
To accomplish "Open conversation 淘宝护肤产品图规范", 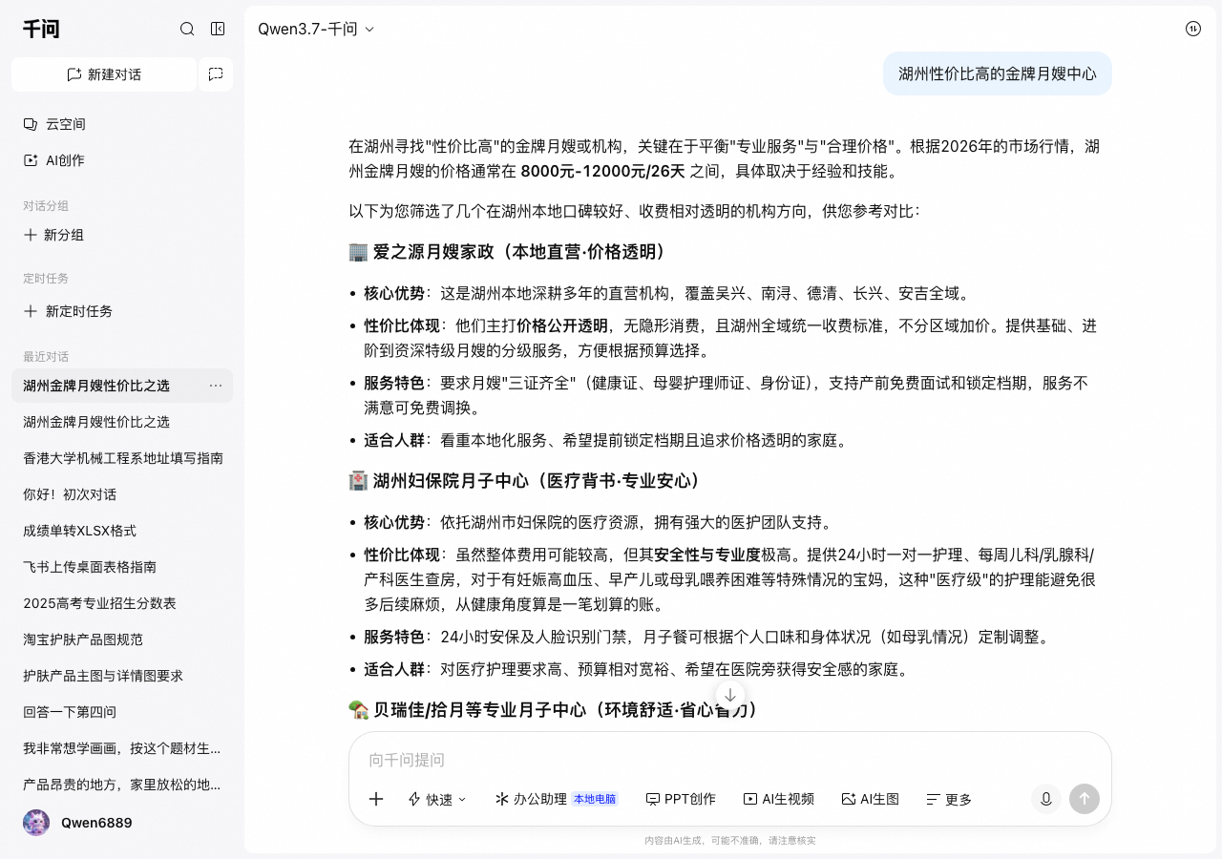I will click(x=122, y=639).
